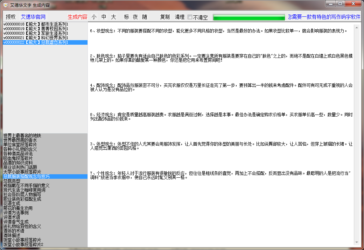Choose 戒指戴在不同手指的意义 item
This screenshot has height=250, width=364.
point(45,186)
